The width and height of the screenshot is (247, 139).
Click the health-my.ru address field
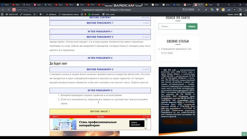pos(22,10)
